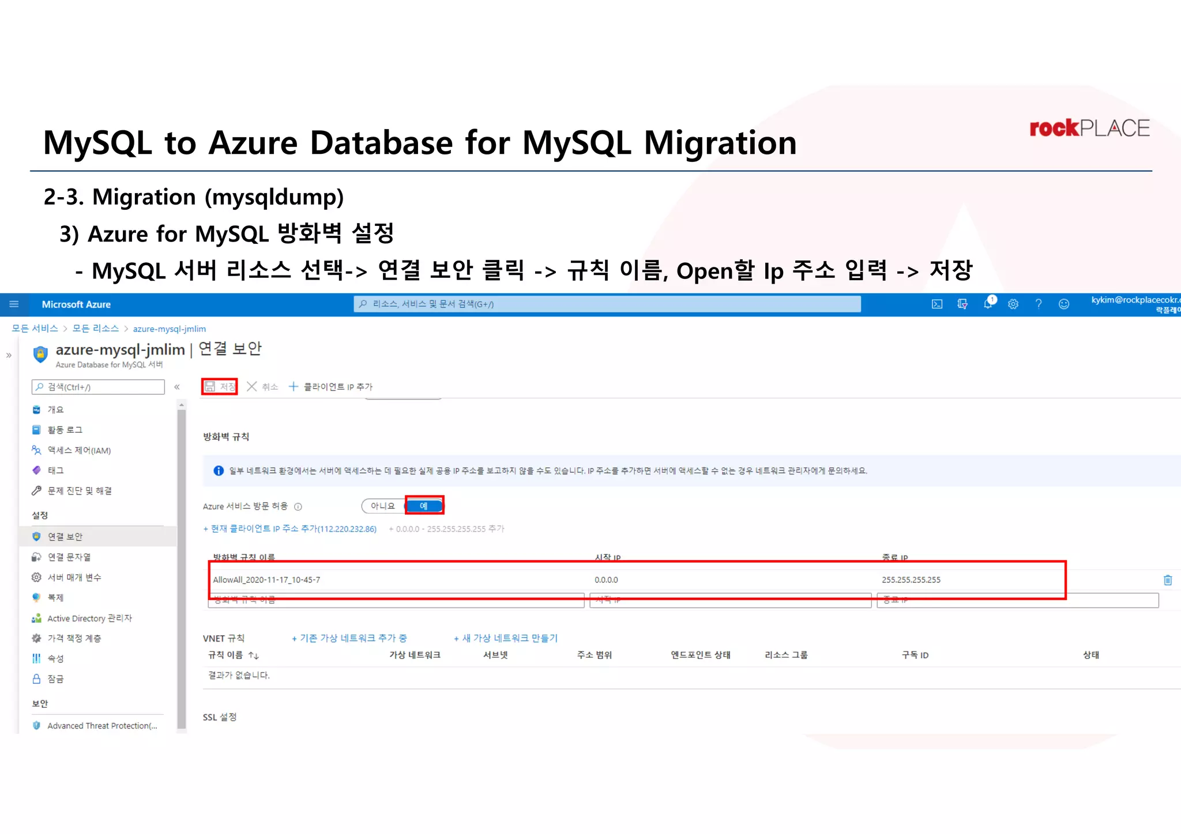1181x834 pixels.
Task: Click the kykim@rockplace account menu
Action: tap(1135, 304)
